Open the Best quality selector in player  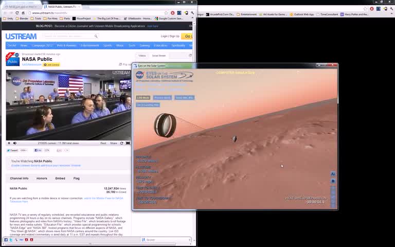[103, 143]
